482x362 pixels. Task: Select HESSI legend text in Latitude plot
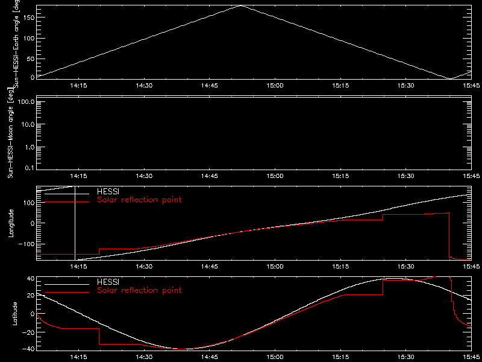(108, 282)
